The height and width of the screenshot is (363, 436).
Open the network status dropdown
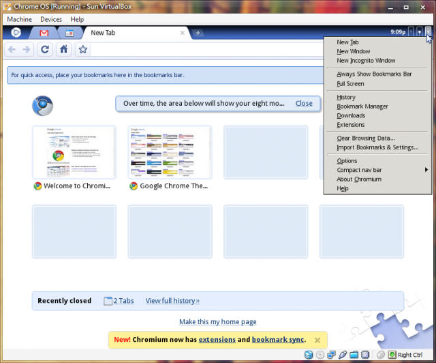(420, 32)
